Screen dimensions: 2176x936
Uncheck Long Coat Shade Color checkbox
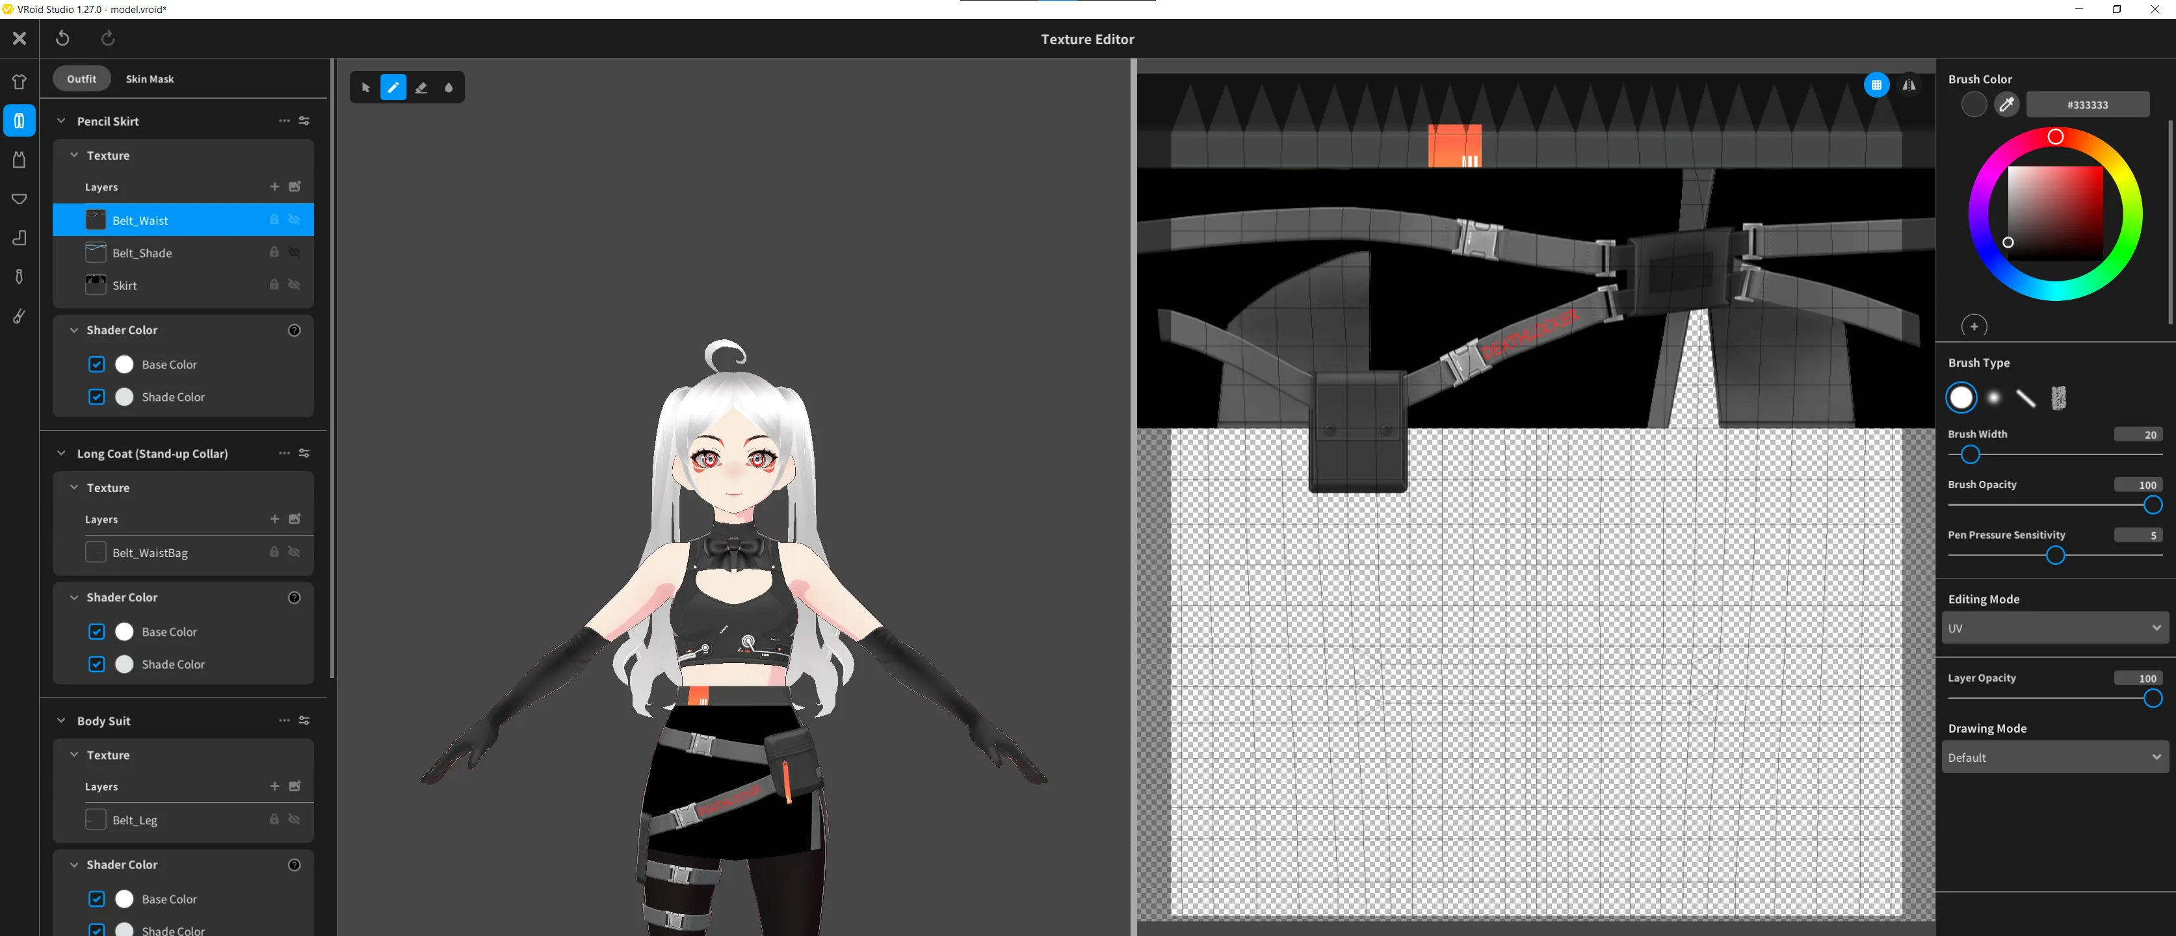(97, 664)
